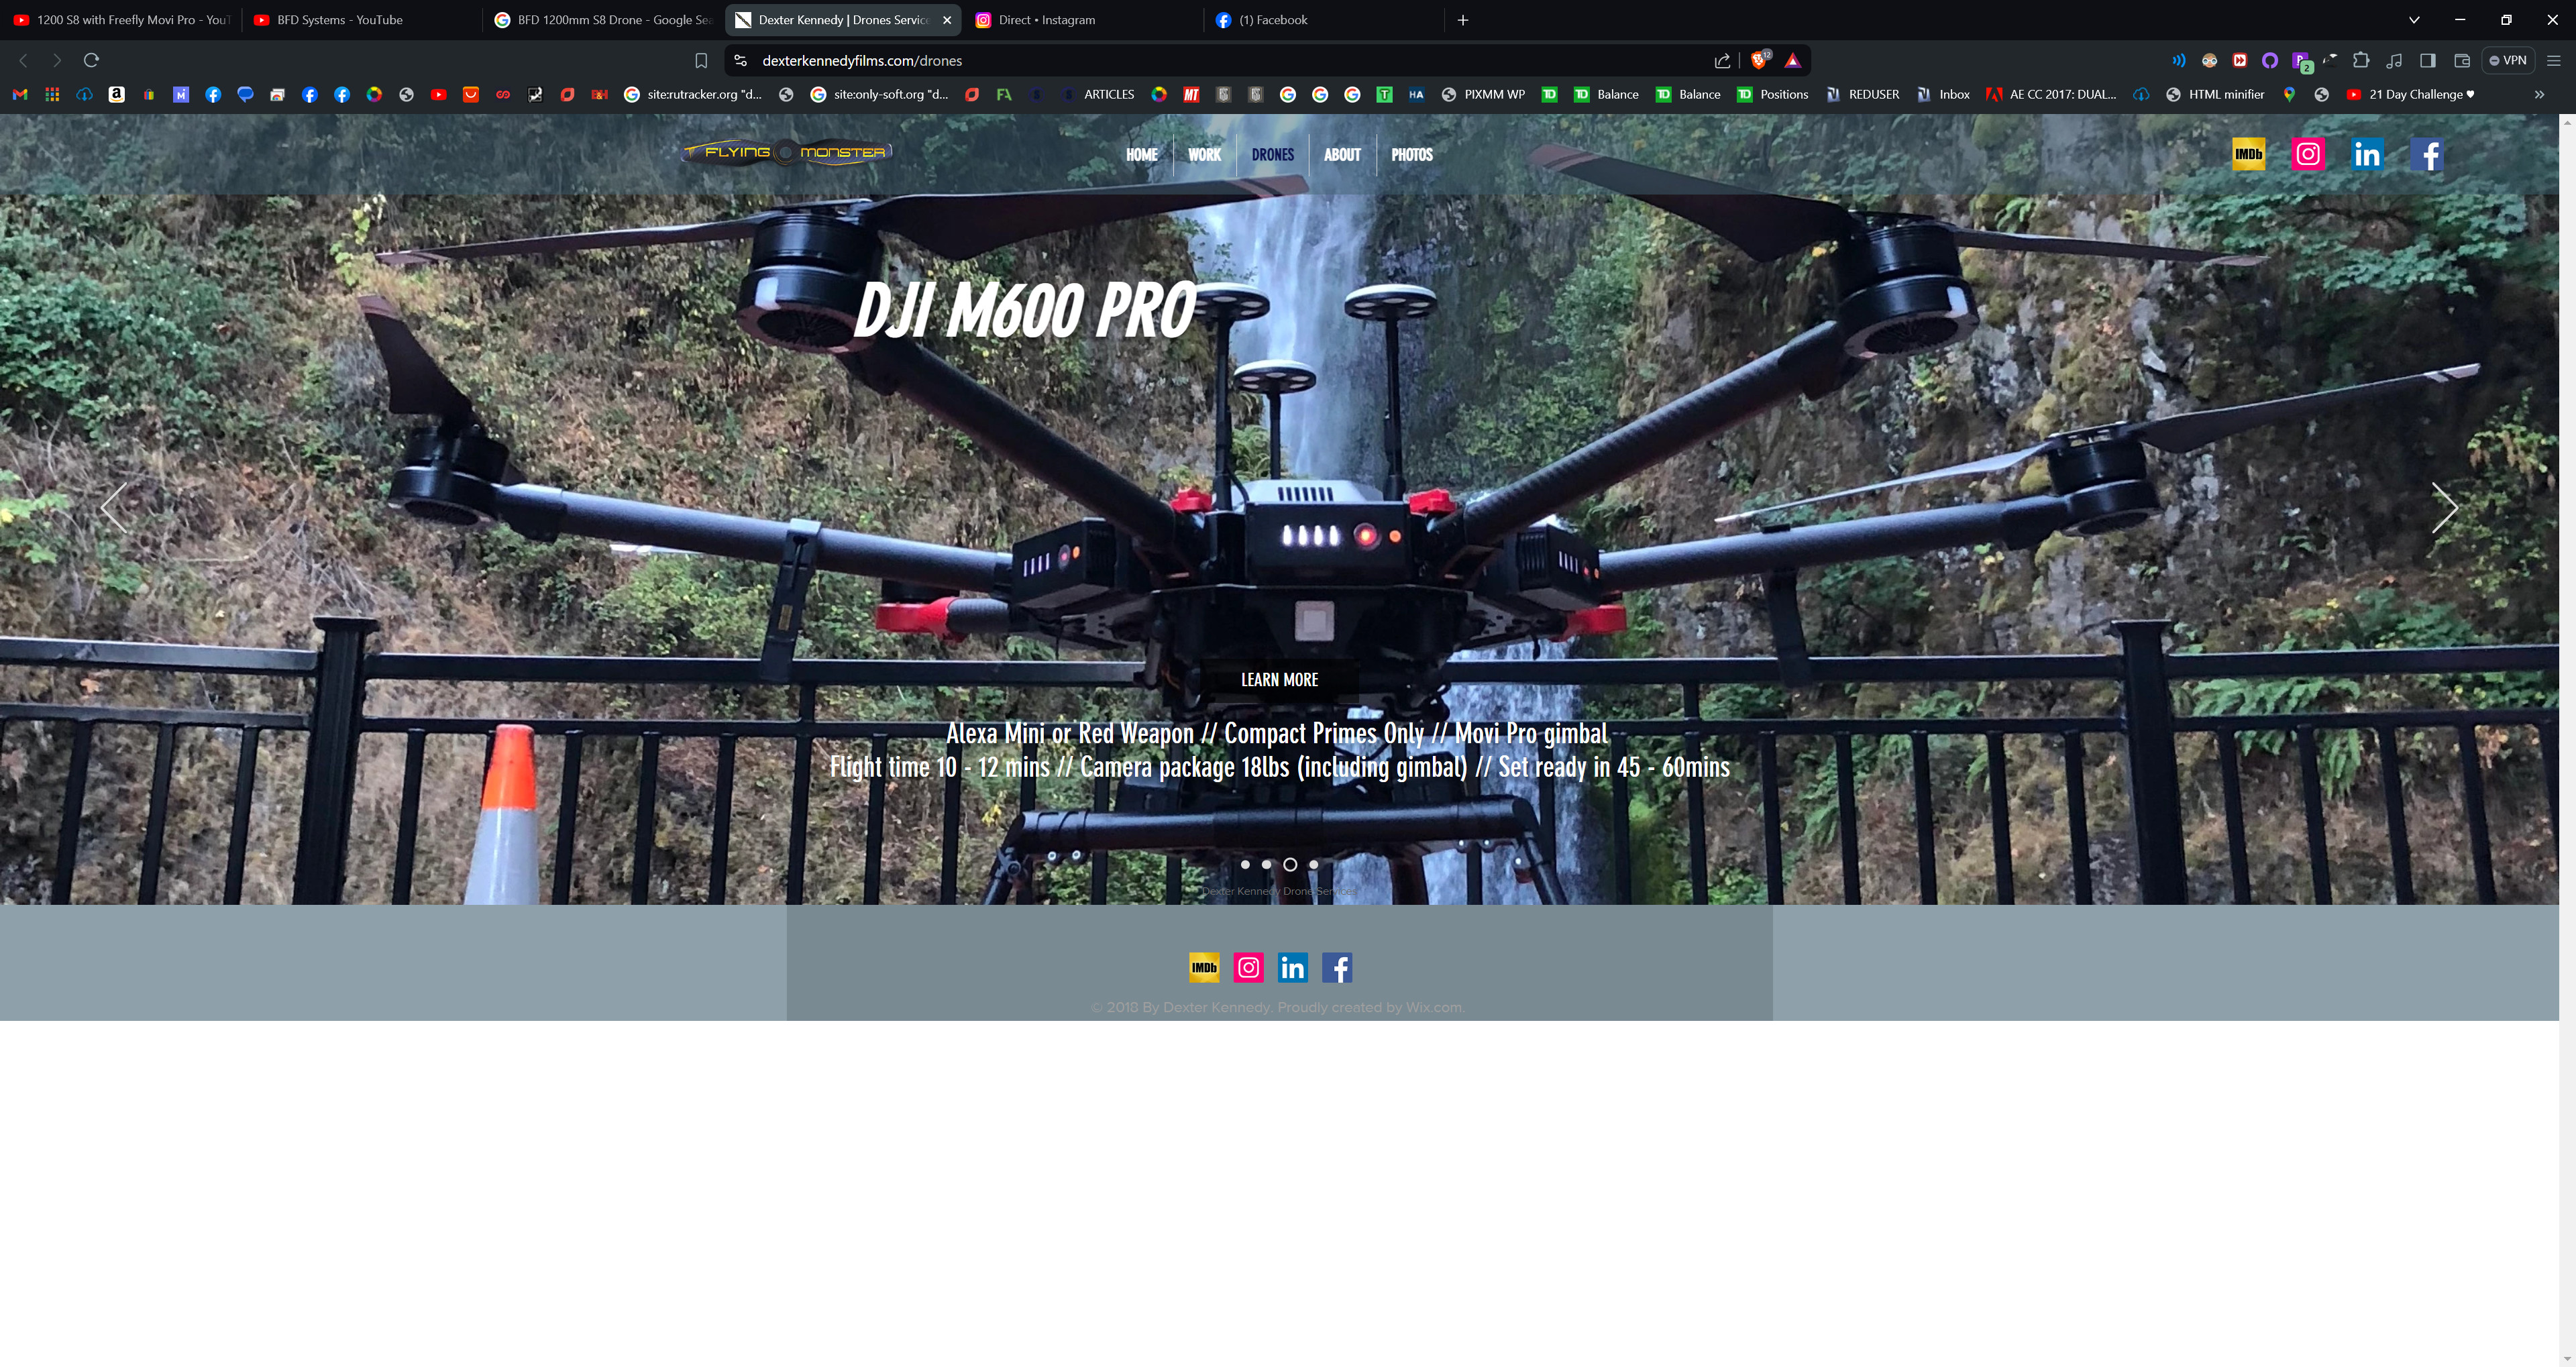Open Google Maps bookmark icon
Screen dimensions: 2576x1367
(2289, 94)
